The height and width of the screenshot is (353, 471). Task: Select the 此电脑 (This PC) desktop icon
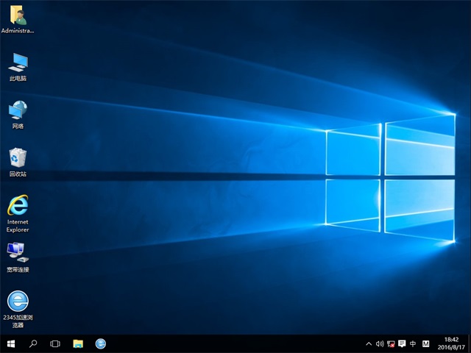tap(18, 63)
